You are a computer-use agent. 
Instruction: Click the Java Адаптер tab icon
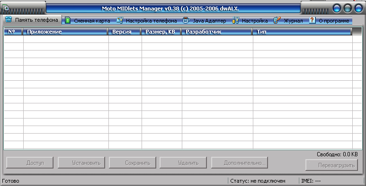click(x=186, y=20)
